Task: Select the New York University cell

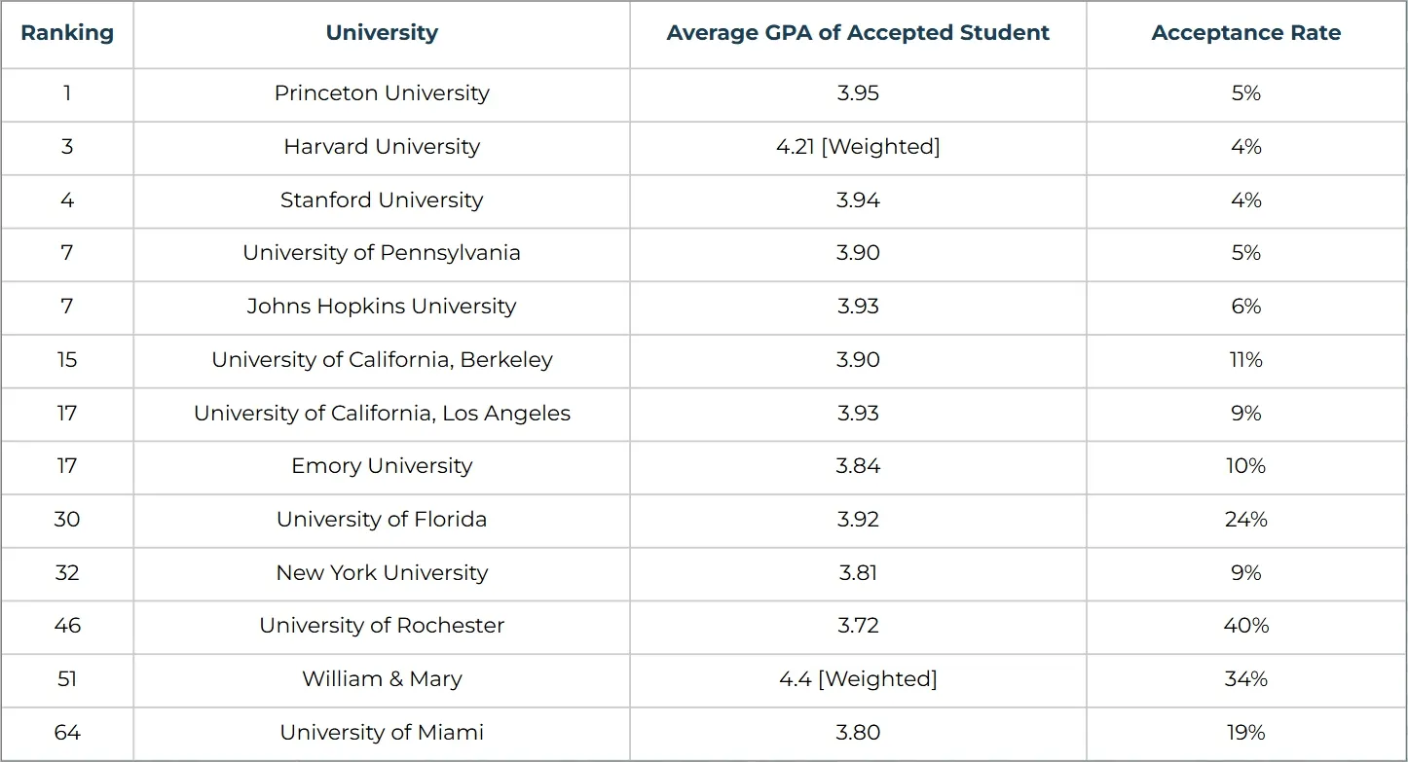Action: tap(382, 573)
